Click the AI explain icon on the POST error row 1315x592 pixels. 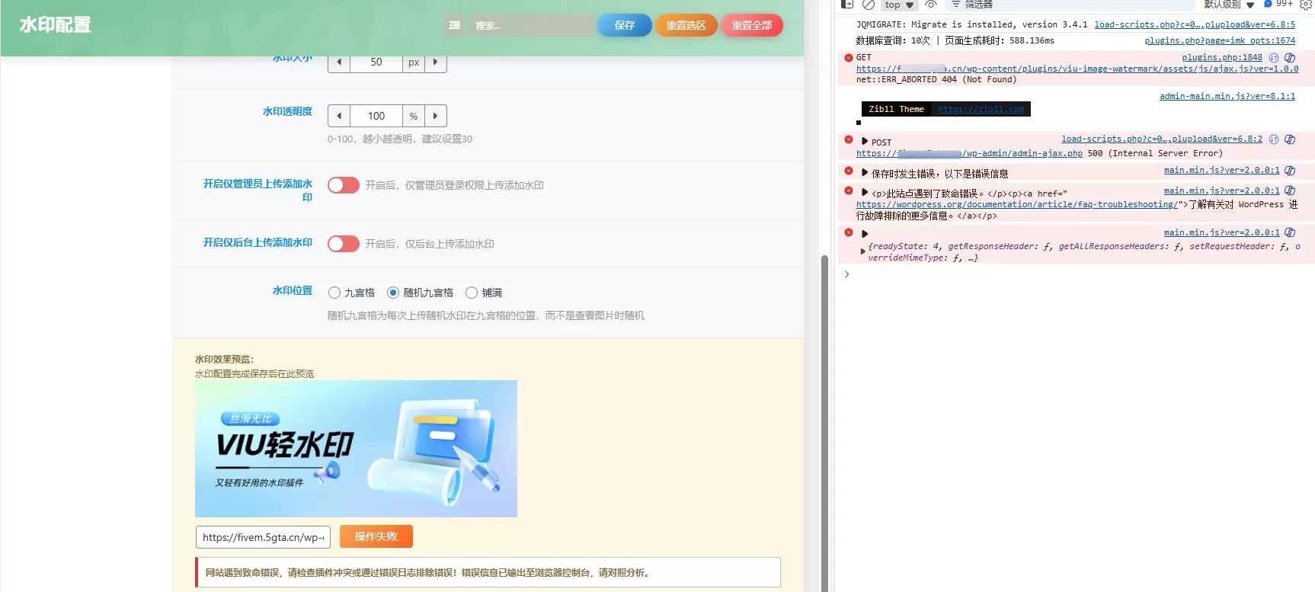pyautogui.click(x=1290, y=139)
